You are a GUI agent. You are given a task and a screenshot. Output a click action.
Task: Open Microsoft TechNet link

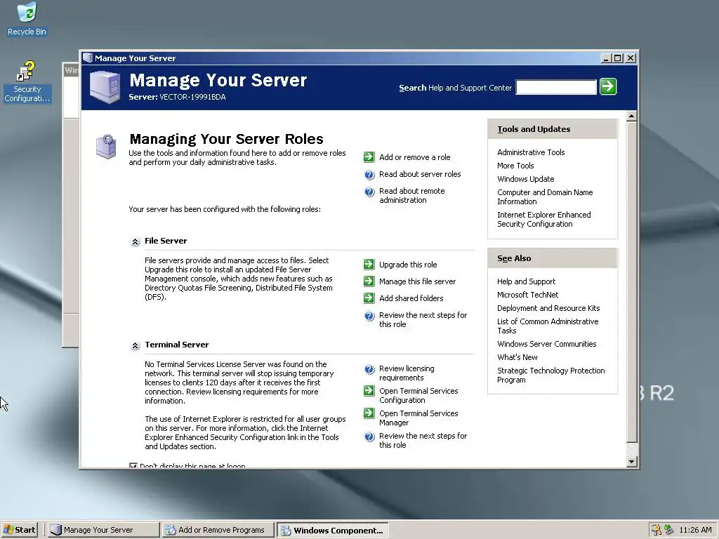coord(528,295)
